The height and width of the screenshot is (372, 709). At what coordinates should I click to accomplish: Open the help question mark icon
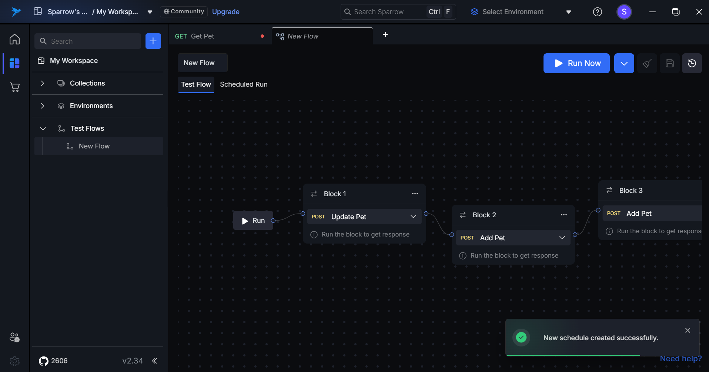597,12
